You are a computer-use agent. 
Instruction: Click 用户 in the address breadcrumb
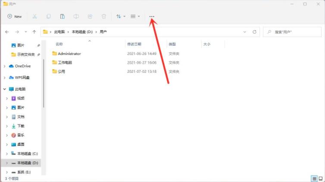pos(103,32)
